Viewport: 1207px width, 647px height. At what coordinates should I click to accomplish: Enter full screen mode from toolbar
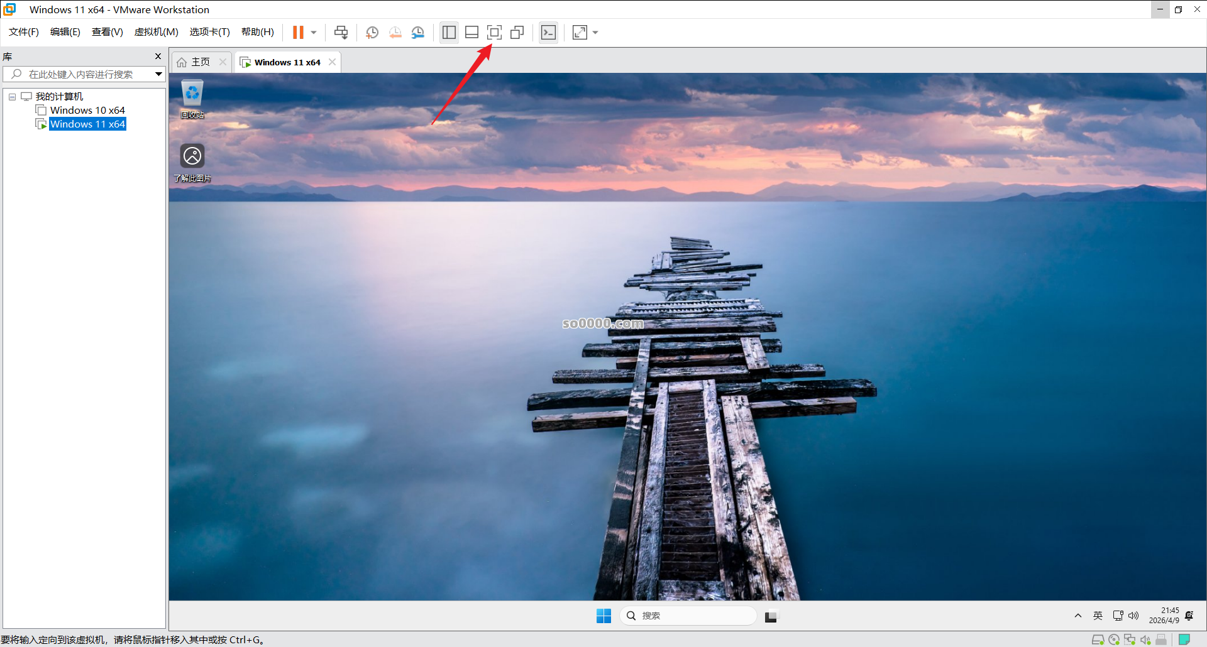tap(494, 33)
